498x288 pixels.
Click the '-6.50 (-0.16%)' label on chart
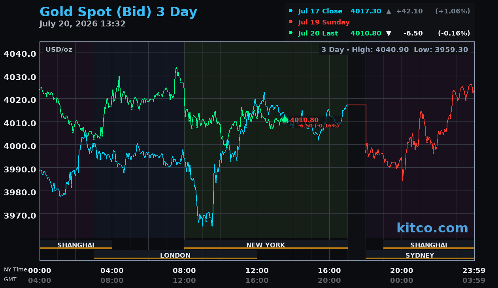click(318, 126)
